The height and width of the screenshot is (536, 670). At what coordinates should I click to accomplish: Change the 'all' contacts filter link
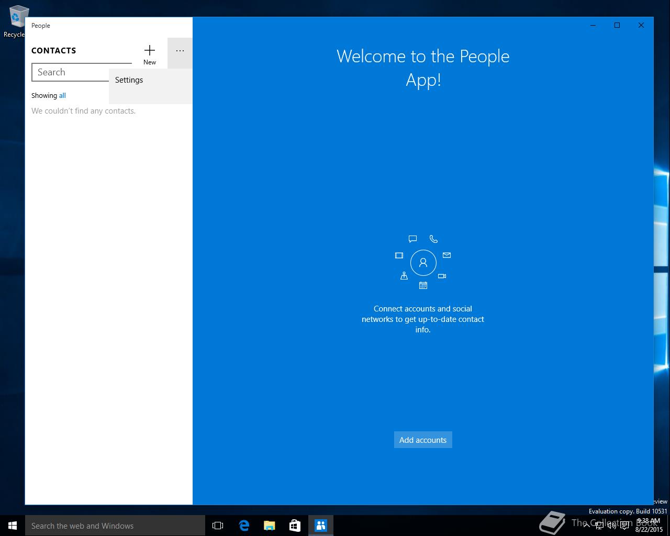62,95
